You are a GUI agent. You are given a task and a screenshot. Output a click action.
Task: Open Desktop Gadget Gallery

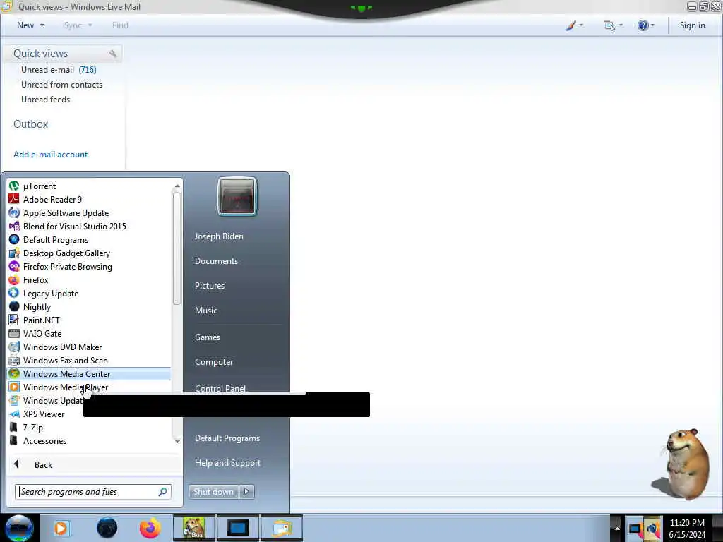[89, 253]
